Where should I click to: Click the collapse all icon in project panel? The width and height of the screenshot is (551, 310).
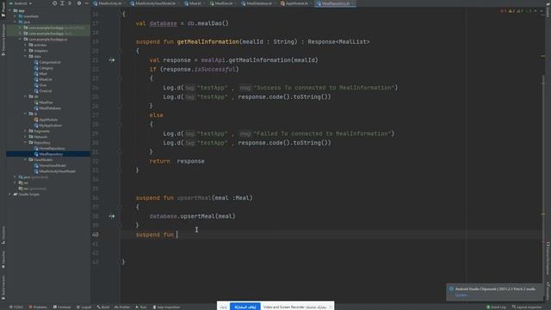pos(70,3)
